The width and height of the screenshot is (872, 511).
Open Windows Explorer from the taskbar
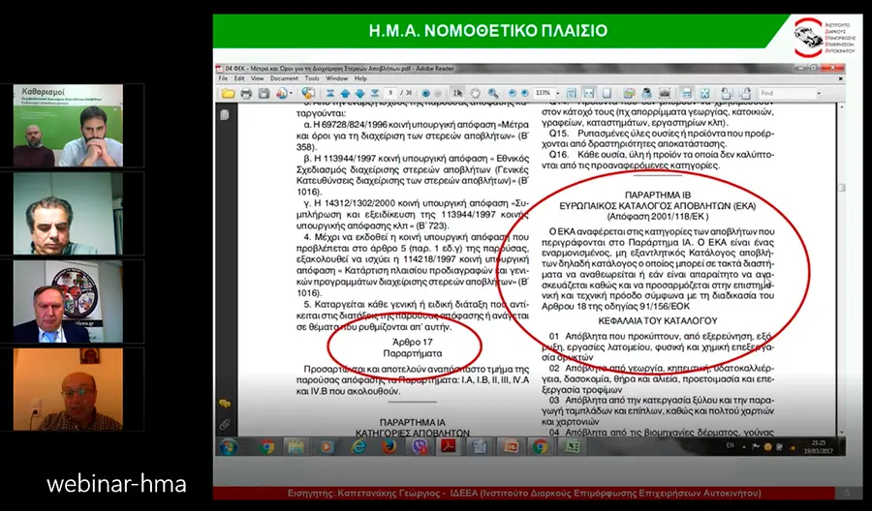pyautogui.click(x=296, y=446)
